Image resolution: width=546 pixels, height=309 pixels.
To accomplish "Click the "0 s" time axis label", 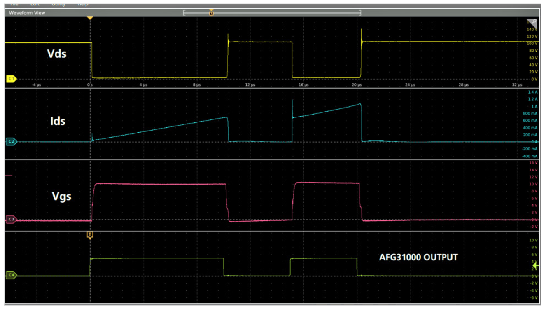I will [x=89, y=85].
